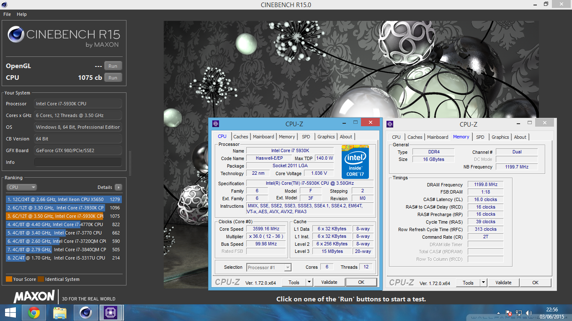The width and height of the screenshot is (572, 321).
Task: Click the CAS# Latency value 16.0 clocks
Action: pos(485,200)
